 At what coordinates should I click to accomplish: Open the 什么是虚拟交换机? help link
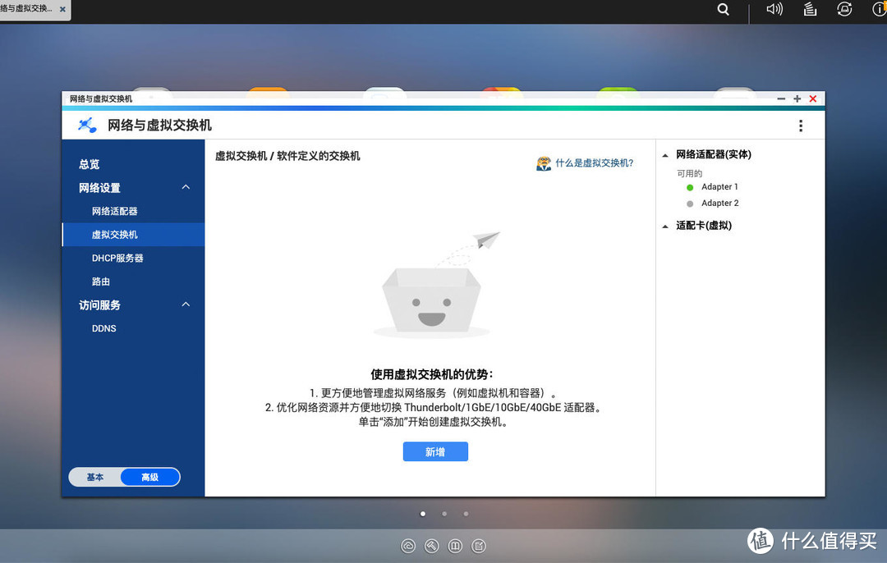click(x=594, y=162)
